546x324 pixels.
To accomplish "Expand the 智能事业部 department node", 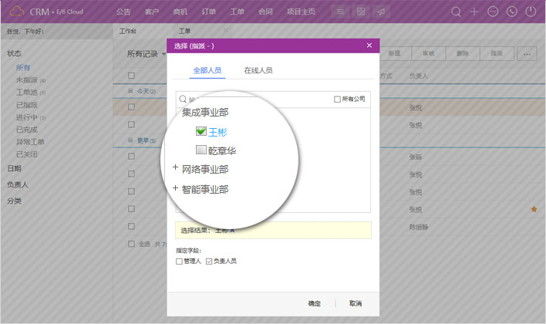I will [175, 188].
